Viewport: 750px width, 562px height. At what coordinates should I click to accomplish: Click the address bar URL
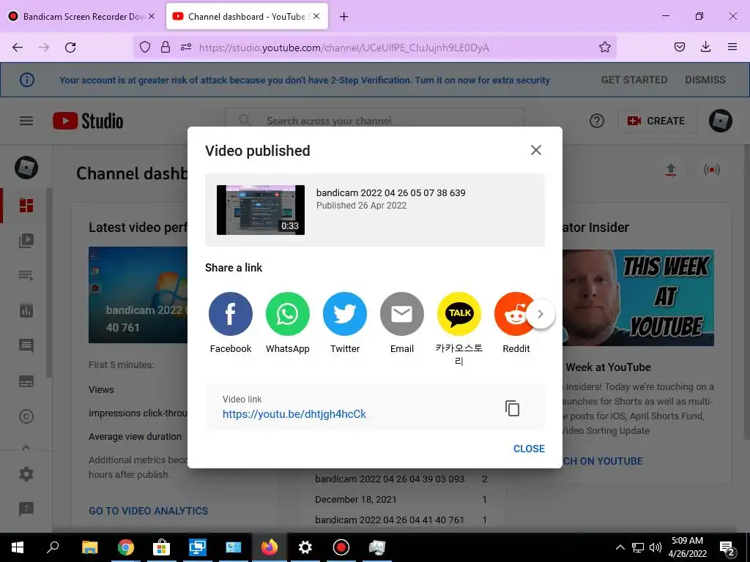(x=344, y=48)
